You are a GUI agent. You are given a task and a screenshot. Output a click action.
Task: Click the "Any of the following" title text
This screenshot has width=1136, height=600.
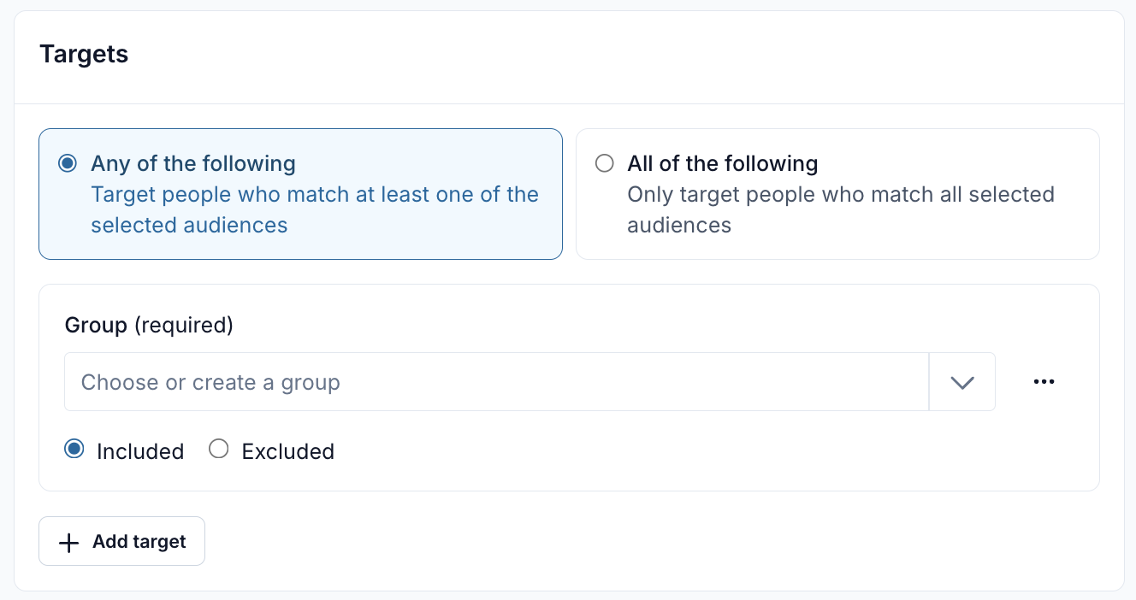click(193, 163)
